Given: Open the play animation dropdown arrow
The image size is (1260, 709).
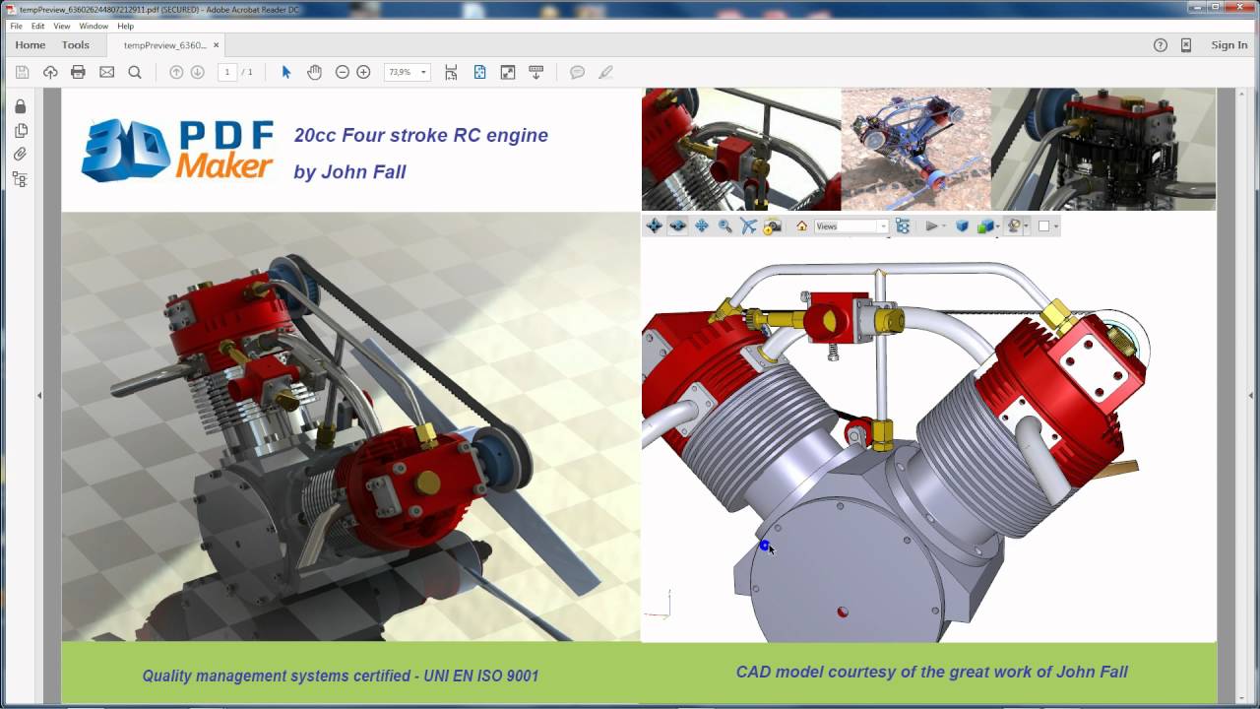Looking at the screenshot, I should [x=944, y=226].
